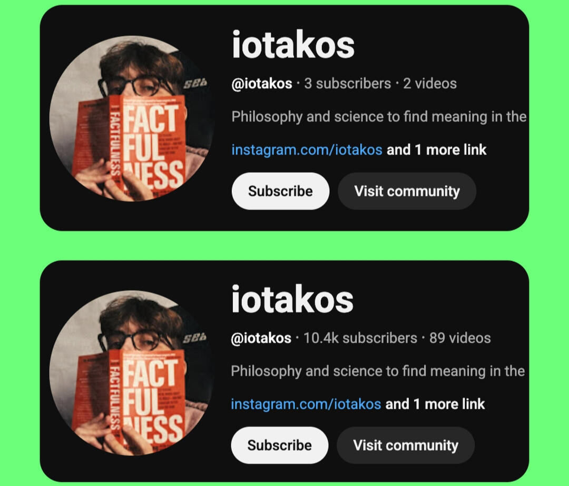569x486 pixels.
Task: Visit community of the 2-video channel
Action: [x=407, y=191]
